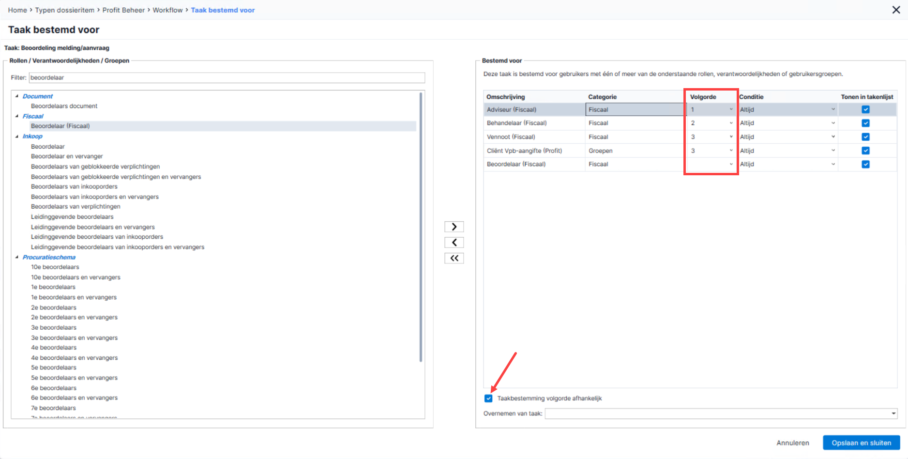Screen dimensions: 908x459
Task: Toggle Taakbestemming volgorde afhankelijk checkbox
Action: click(x=488, y=398)
